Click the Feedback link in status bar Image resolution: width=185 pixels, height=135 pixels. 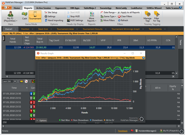point(123,131)
